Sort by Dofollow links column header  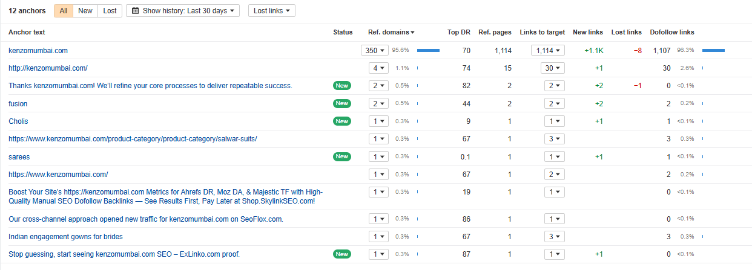(x=671, y=32)
